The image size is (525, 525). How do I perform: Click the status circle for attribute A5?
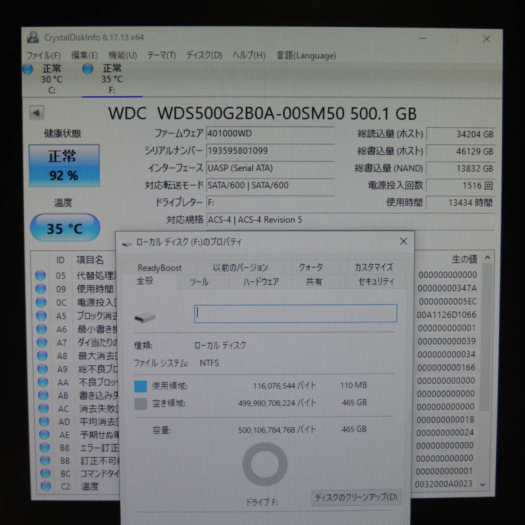42,315
